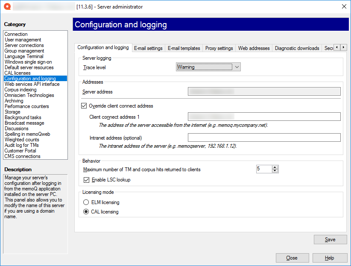Decrease maximum TM hits with the down stepper
The height and width of the screenshot is (266, 351).
275,171
